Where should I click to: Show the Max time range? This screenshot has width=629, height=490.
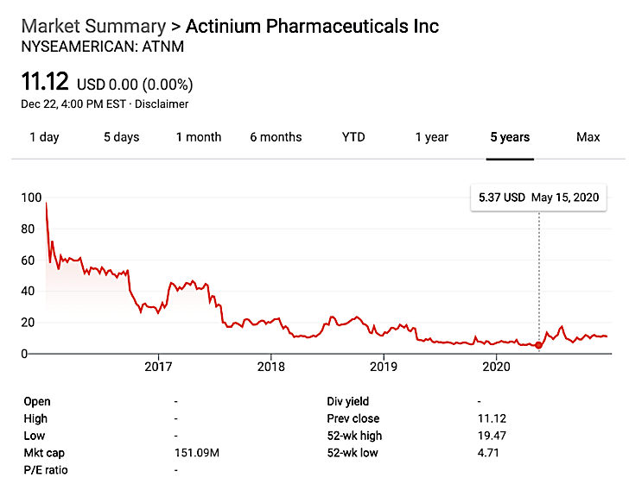588,137
